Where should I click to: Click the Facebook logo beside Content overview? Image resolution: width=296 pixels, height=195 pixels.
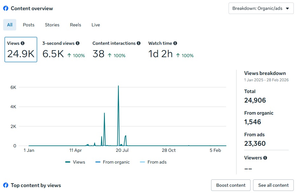(x=6, y=9)
